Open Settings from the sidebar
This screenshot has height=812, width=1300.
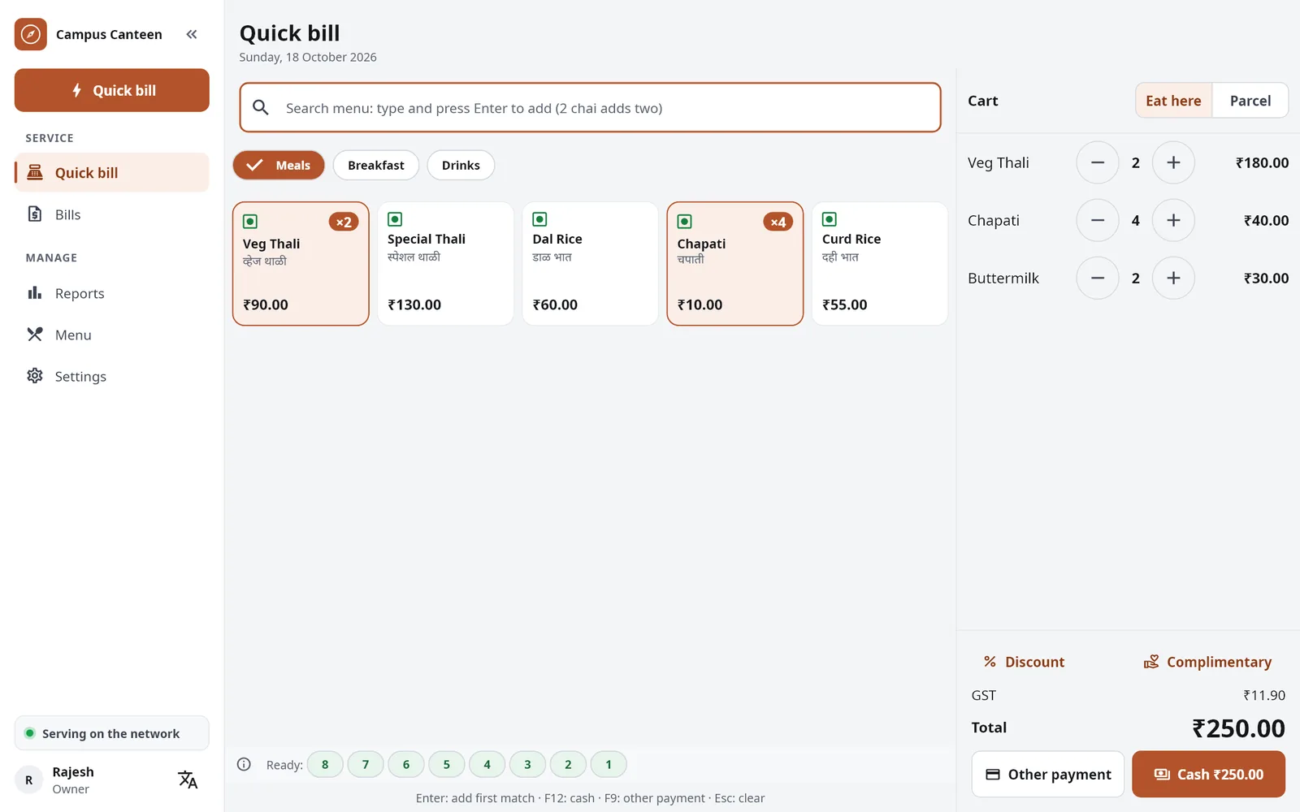click(112, 376)
